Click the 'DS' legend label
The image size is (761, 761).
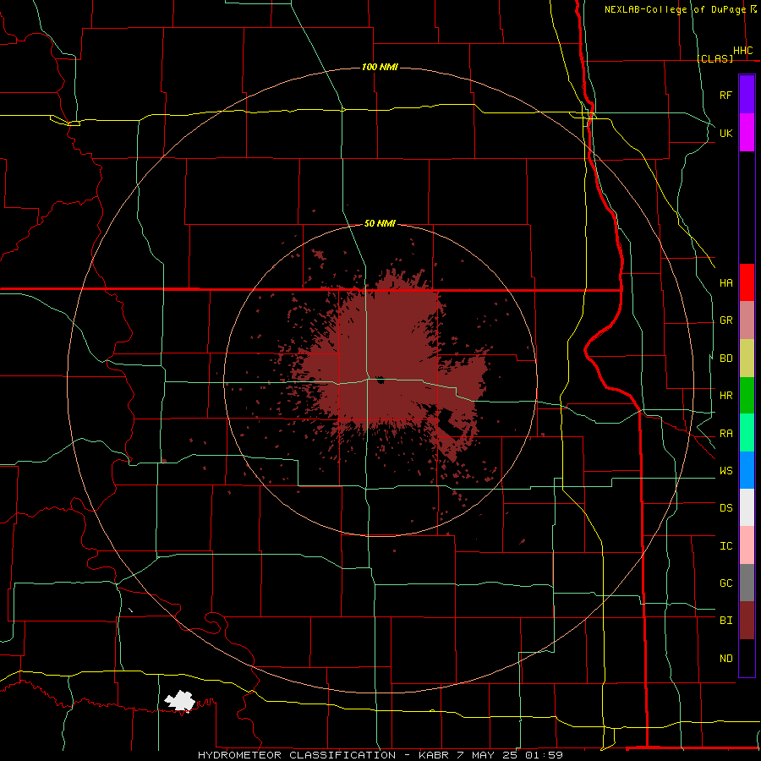tap(725, 508)
